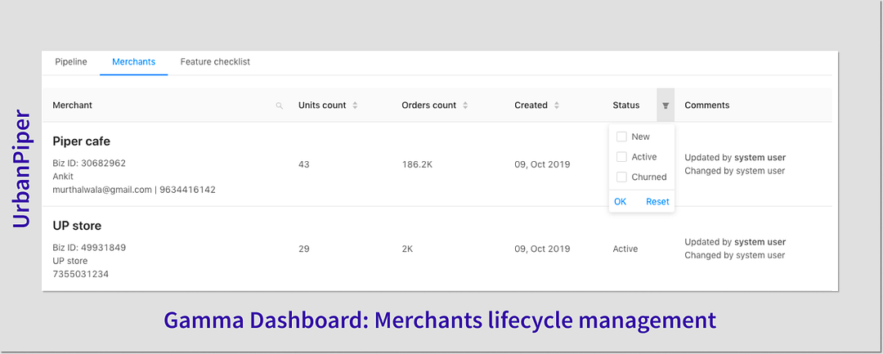
Task: Click UP store created date 09, Oct 2019
Action: (542, 249)
